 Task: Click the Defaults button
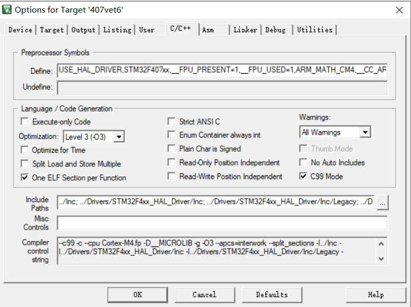(272, 295)
